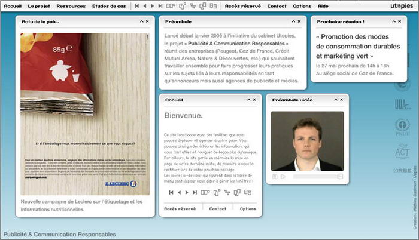This screenshot has width=419, height=240.
Task: Close the Accueil panel
Action: (x=255, y=99)
